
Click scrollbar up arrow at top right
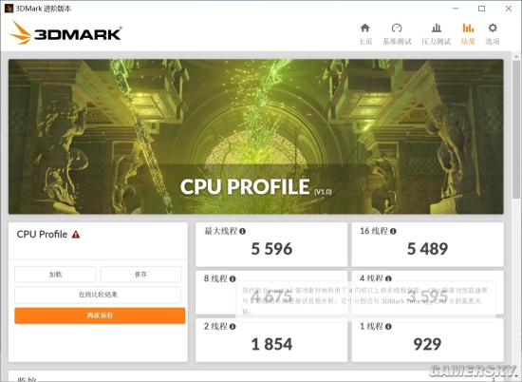point(516,56)
